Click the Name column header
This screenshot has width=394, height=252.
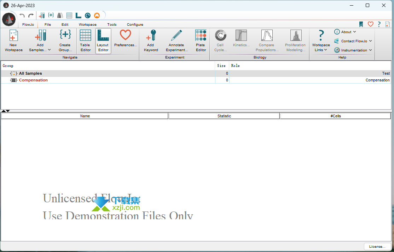(85, 116)
